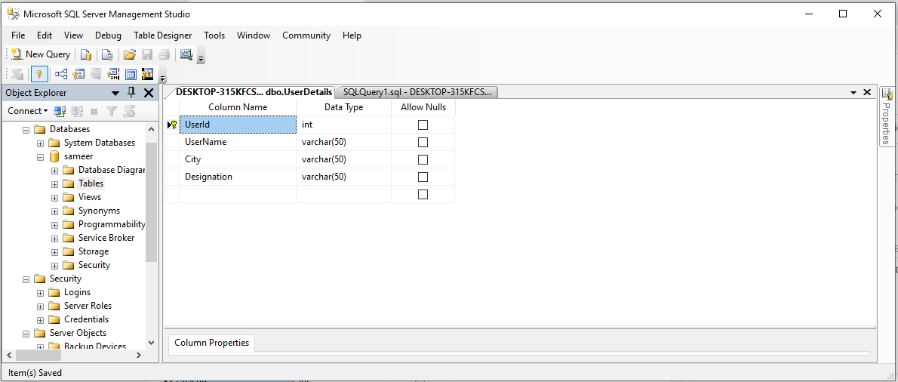The height and width of the screenshot is (382, 898).
Task: Collapse the sameer database node
Action: coord(40,157)
